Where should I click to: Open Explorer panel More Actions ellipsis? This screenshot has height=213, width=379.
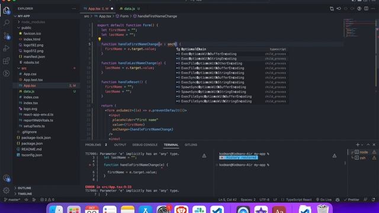(73, 8)
